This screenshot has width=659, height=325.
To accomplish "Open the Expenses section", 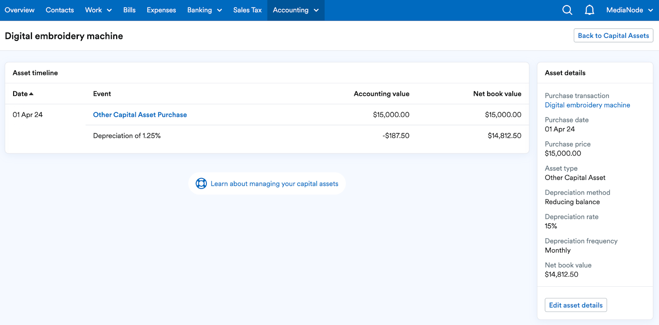I will [161, 10].
